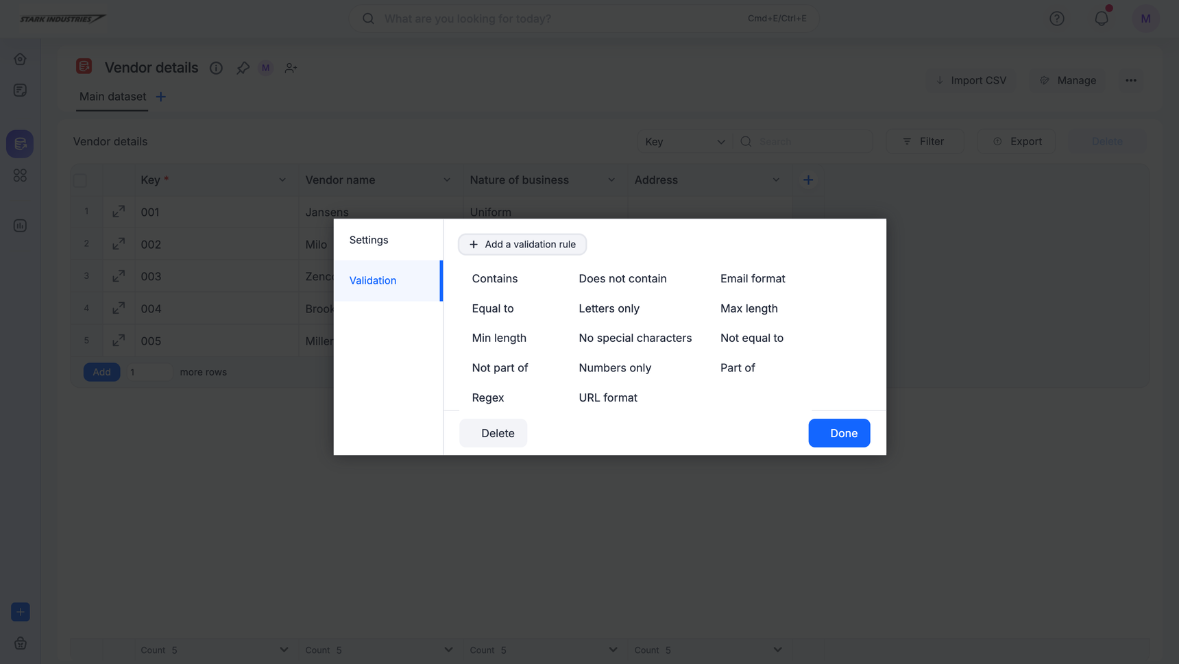Click the Manage button

click(1068, 80)
